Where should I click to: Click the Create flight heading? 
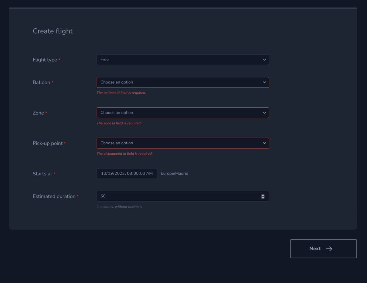click(x=53, y=31)
